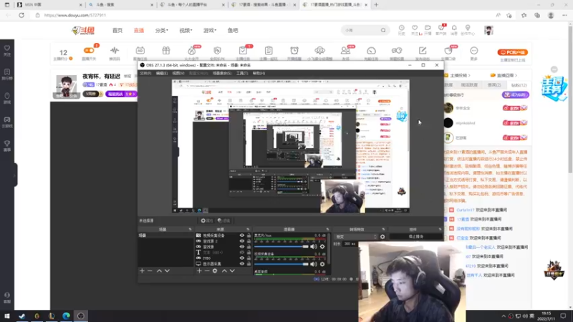
Task: Move scene up in OBS scenes panel
Action: tap(159, 271)
